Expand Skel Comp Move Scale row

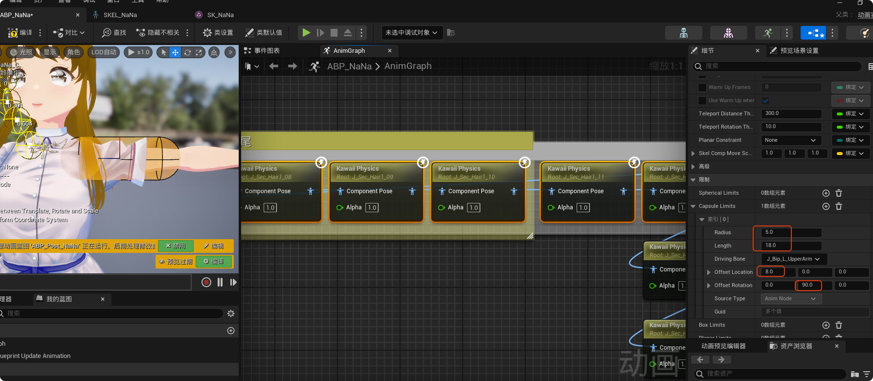pos(693,154)
